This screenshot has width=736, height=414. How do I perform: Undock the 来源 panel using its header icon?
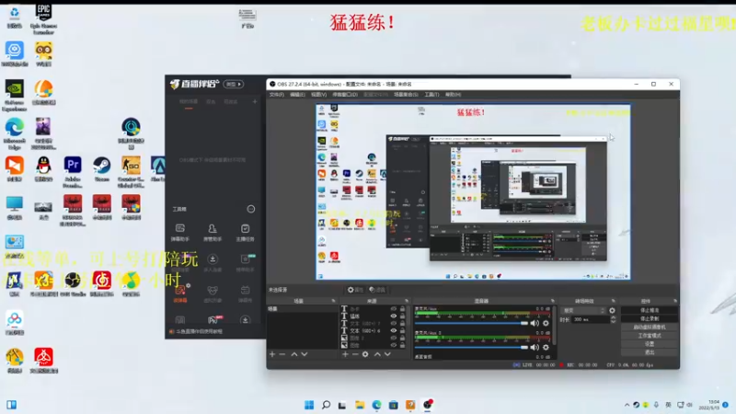[x=407, y=301]
